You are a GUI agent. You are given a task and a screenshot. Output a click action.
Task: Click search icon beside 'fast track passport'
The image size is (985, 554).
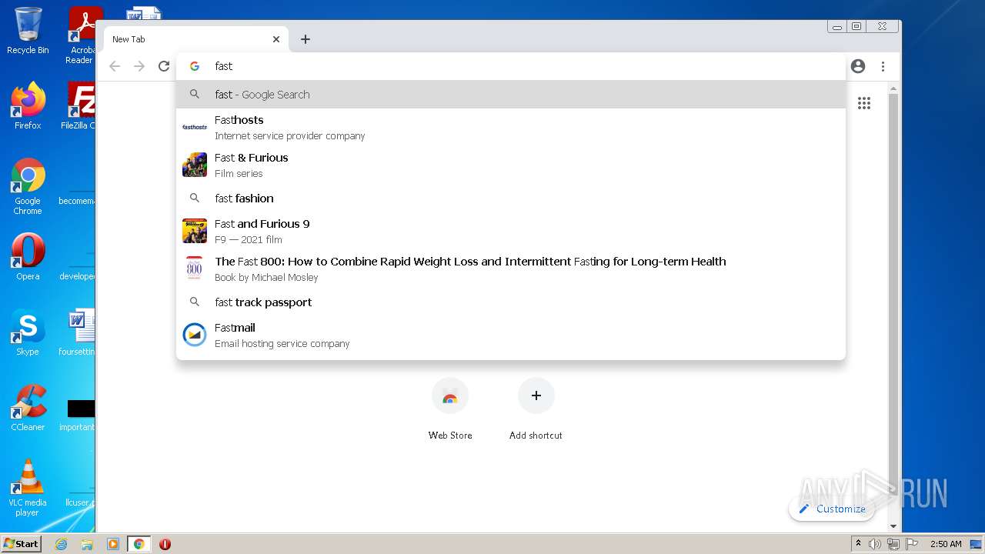tap(195, 302)
